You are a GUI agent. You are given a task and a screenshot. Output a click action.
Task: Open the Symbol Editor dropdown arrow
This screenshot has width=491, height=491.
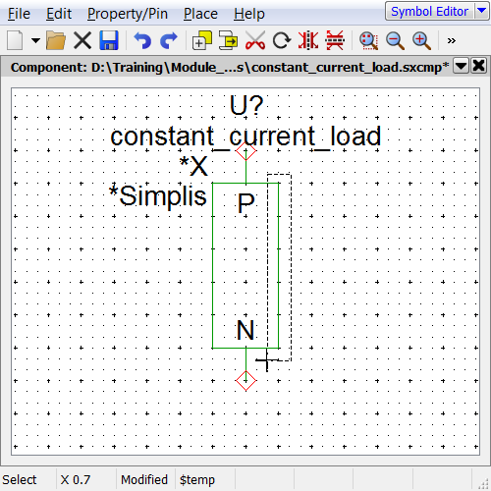(x=481, y=11)
